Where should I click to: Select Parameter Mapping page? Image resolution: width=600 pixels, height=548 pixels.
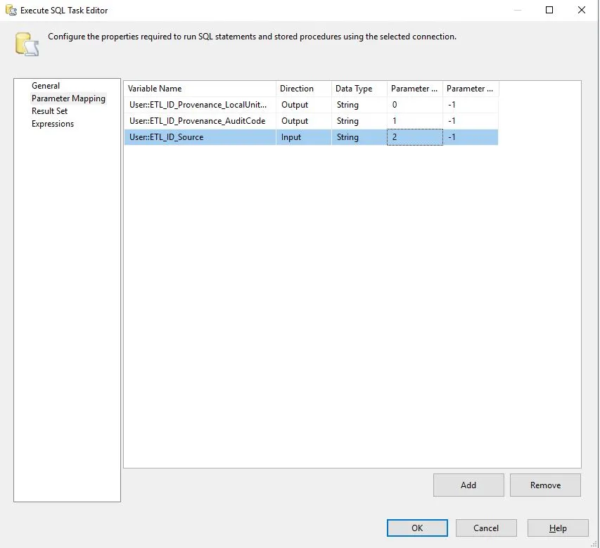tap(68, 98)
